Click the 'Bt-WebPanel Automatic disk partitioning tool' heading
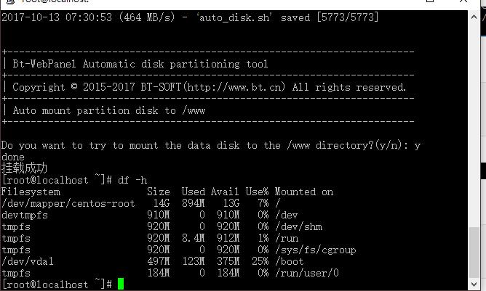Viewport: 486px width, 291px height. coord(140,64)
